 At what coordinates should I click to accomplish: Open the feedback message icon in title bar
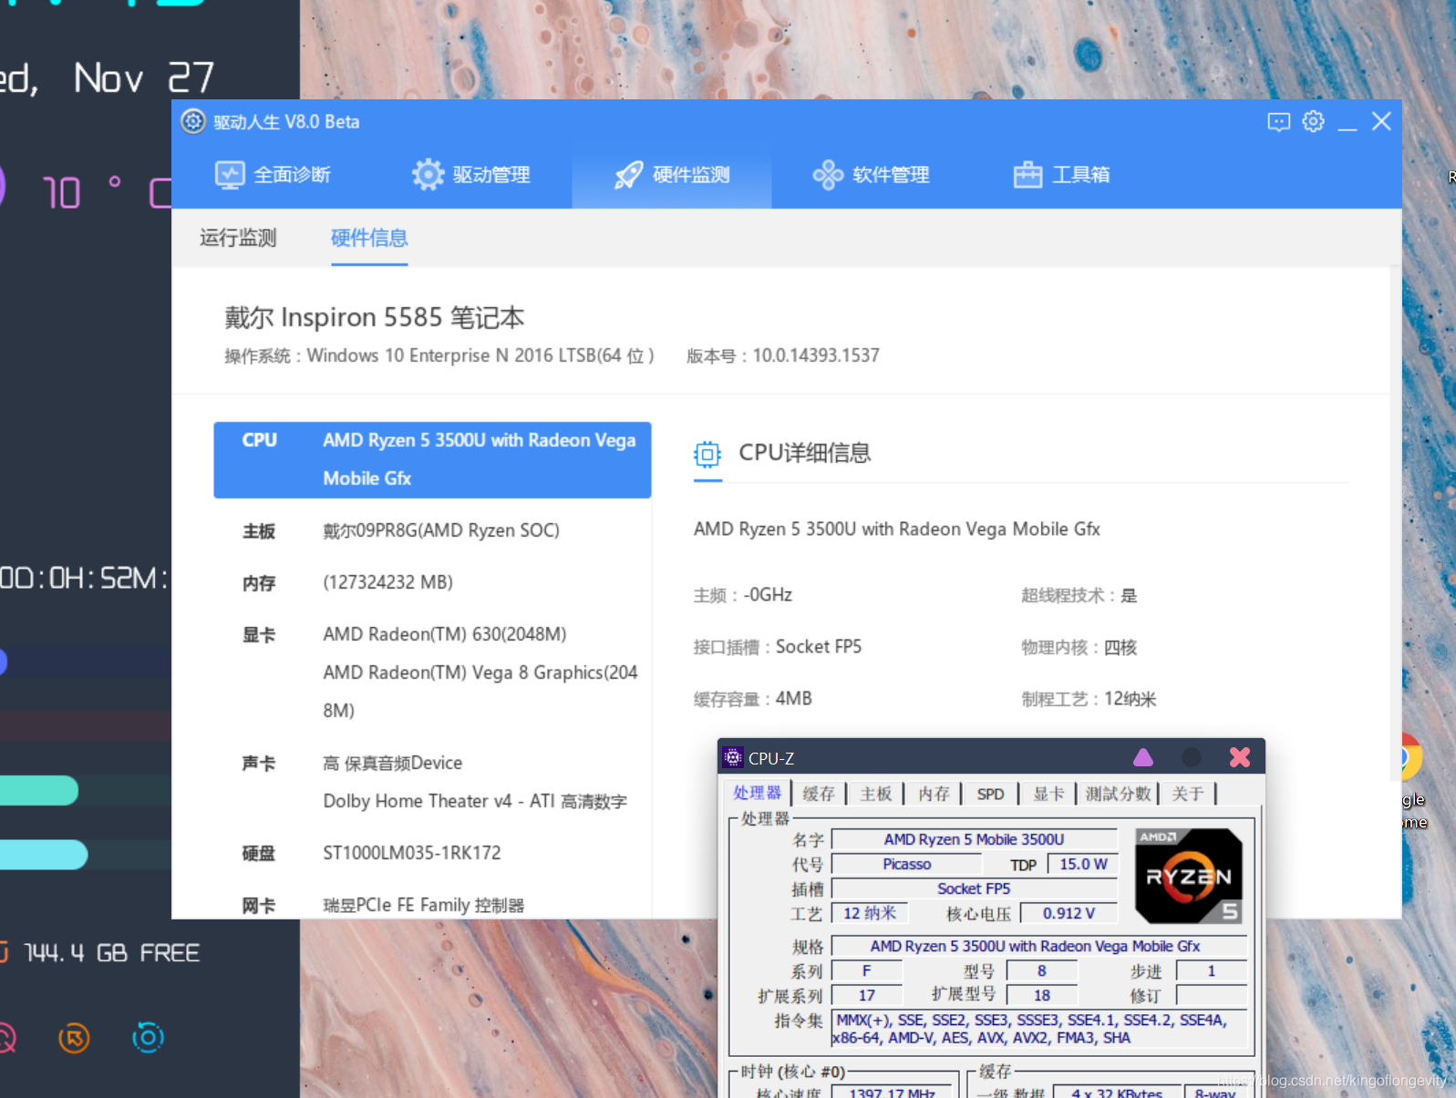pos(1279,121)
